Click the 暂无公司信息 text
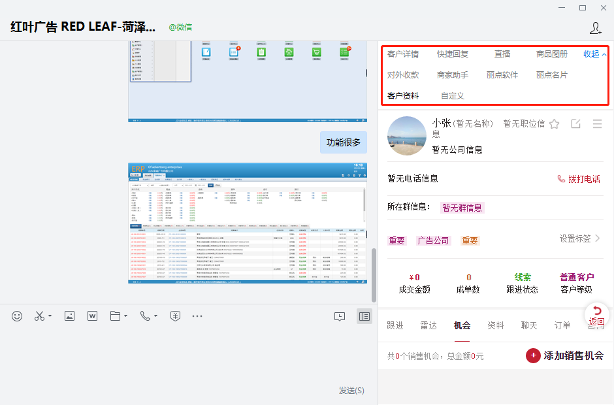This screenshot has width=614, height=405. (457, 150)
